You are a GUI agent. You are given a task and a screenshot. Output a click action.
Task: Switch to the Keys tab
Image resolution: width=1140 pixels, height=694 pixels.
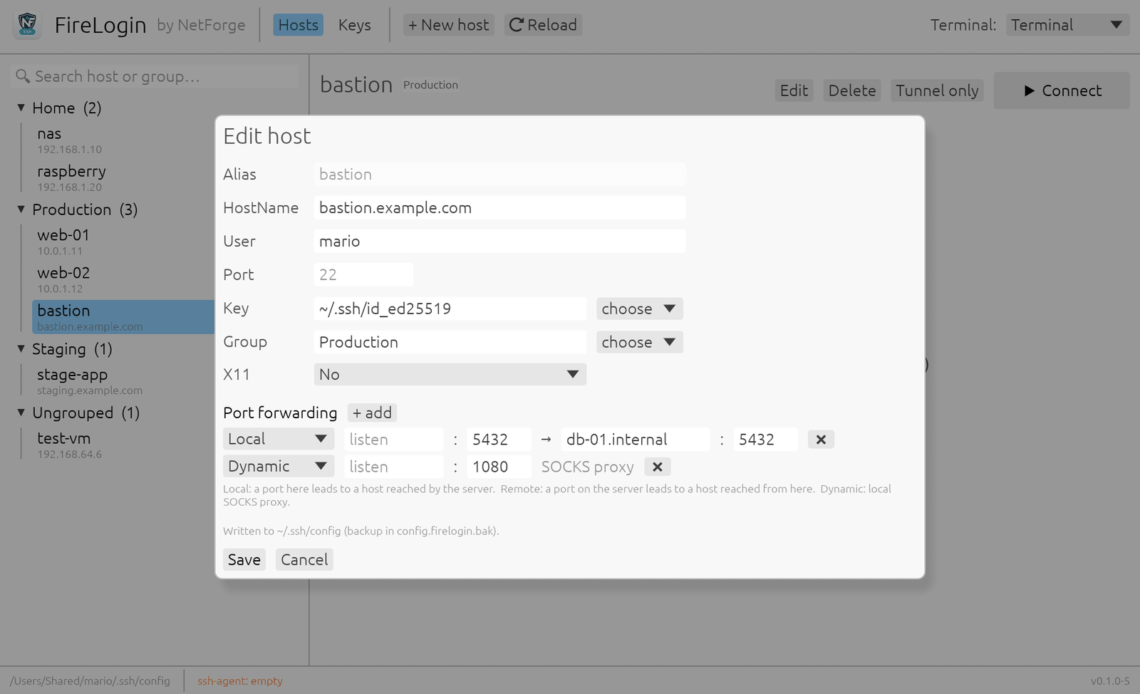[x=354, y=25]
